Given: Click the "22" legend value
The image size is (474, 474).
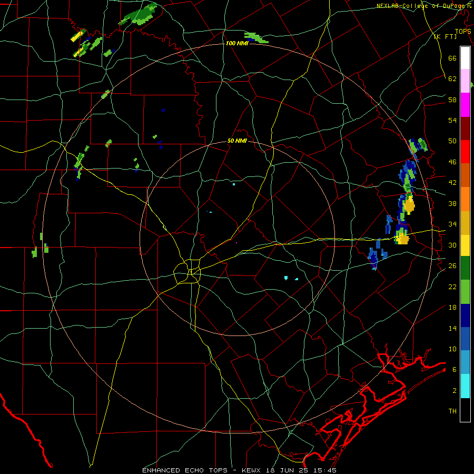Looking at the screenshot, I should (x=452, y=287).
